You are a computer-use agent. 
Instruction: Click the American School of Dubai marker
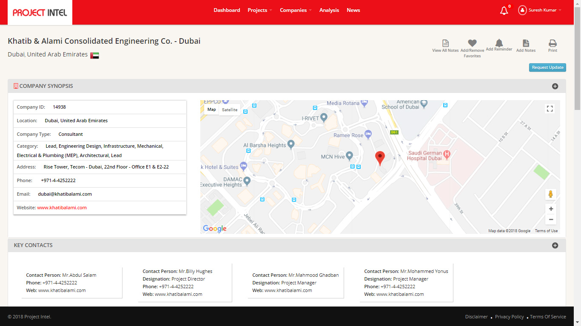pyautogui.click(x=424, y=104)
